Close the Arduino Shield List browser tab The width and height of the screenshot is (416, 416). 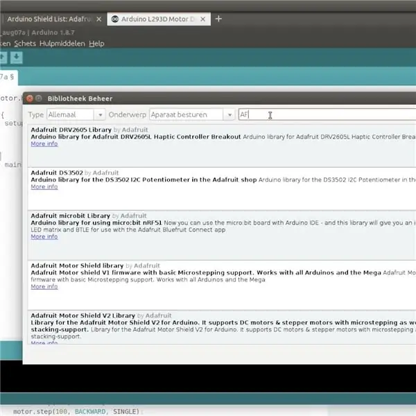(98, 19)
